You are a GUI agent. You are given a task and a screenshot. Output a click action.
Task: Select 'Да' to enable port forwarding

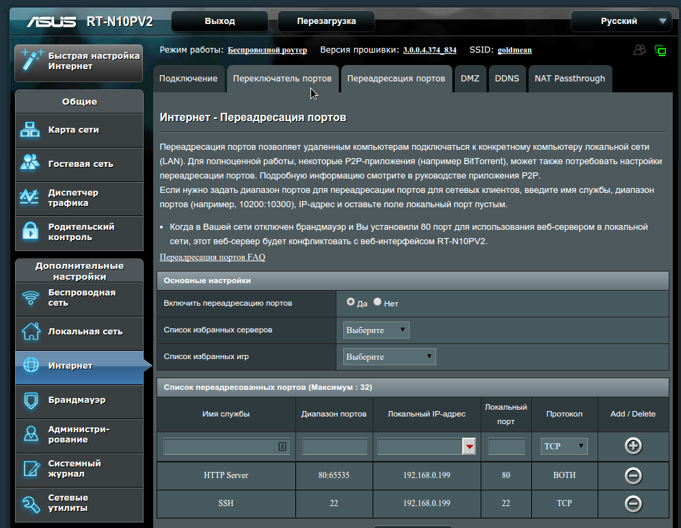351,302
